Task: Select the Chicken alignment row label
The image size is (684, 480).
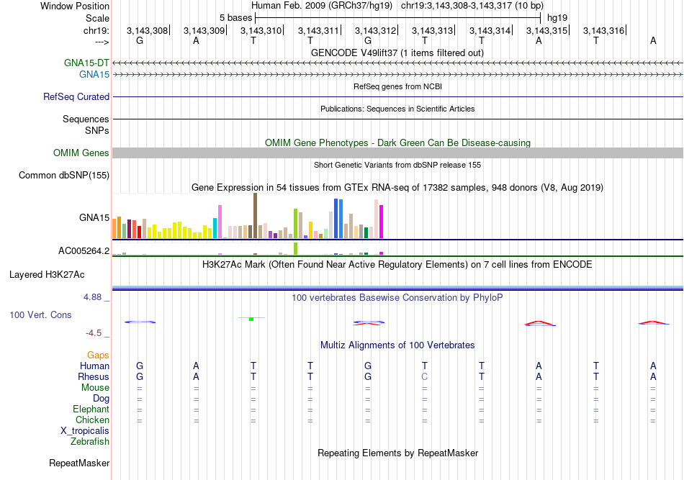Action: click(92, 420)
